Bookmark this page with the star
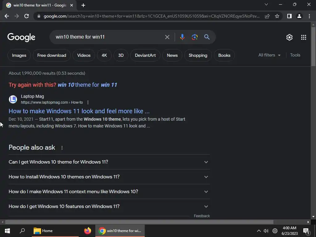The height and width of the screenshot is (237, 316). pos(277,16)
